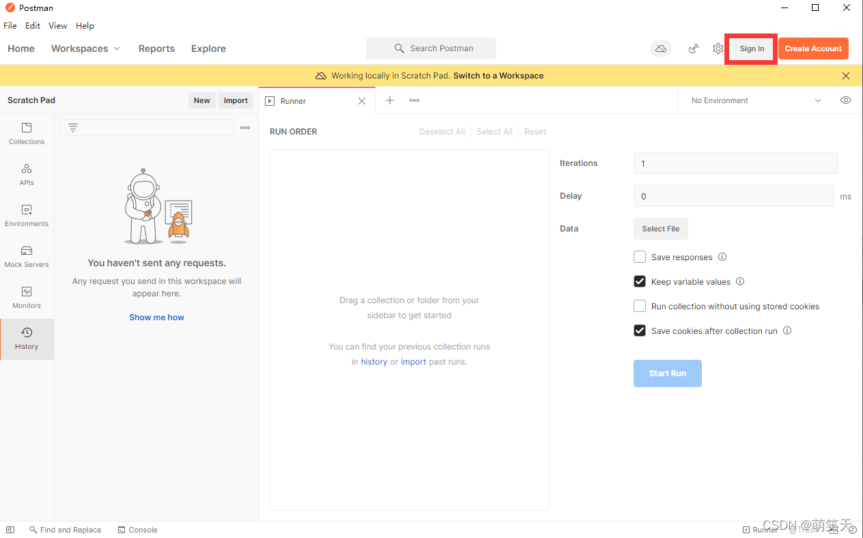Focus the Iterations input field
863x538 pixels.
736,163
